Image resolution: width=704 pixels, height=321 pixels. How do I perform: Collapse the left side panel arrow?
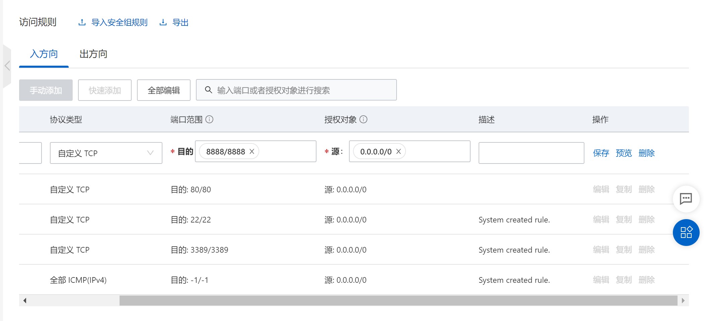7,66
